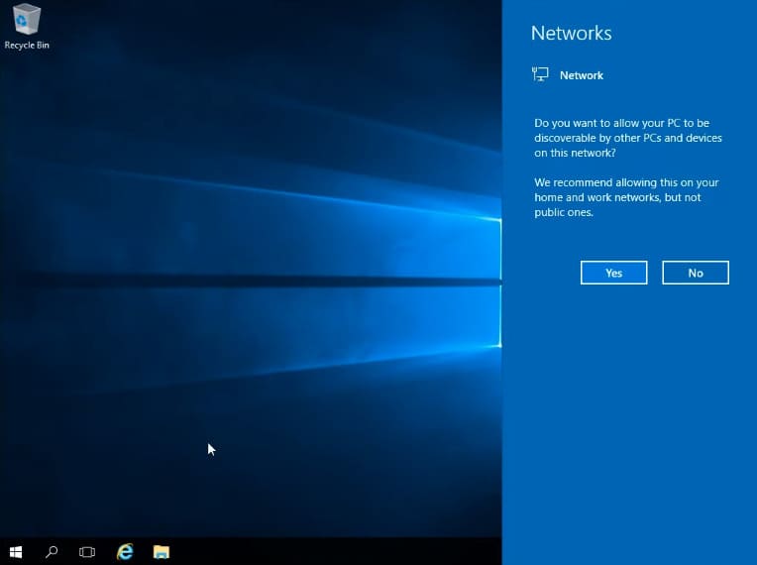
Task: Click blank panel space above Networks heading
Action: point(629,9)
